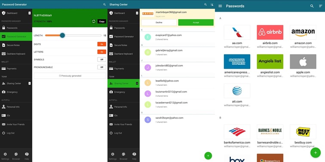Open Payments in Sharing Center sidebar
Viewport: 325px width, 162px height.
pos(123,69)
